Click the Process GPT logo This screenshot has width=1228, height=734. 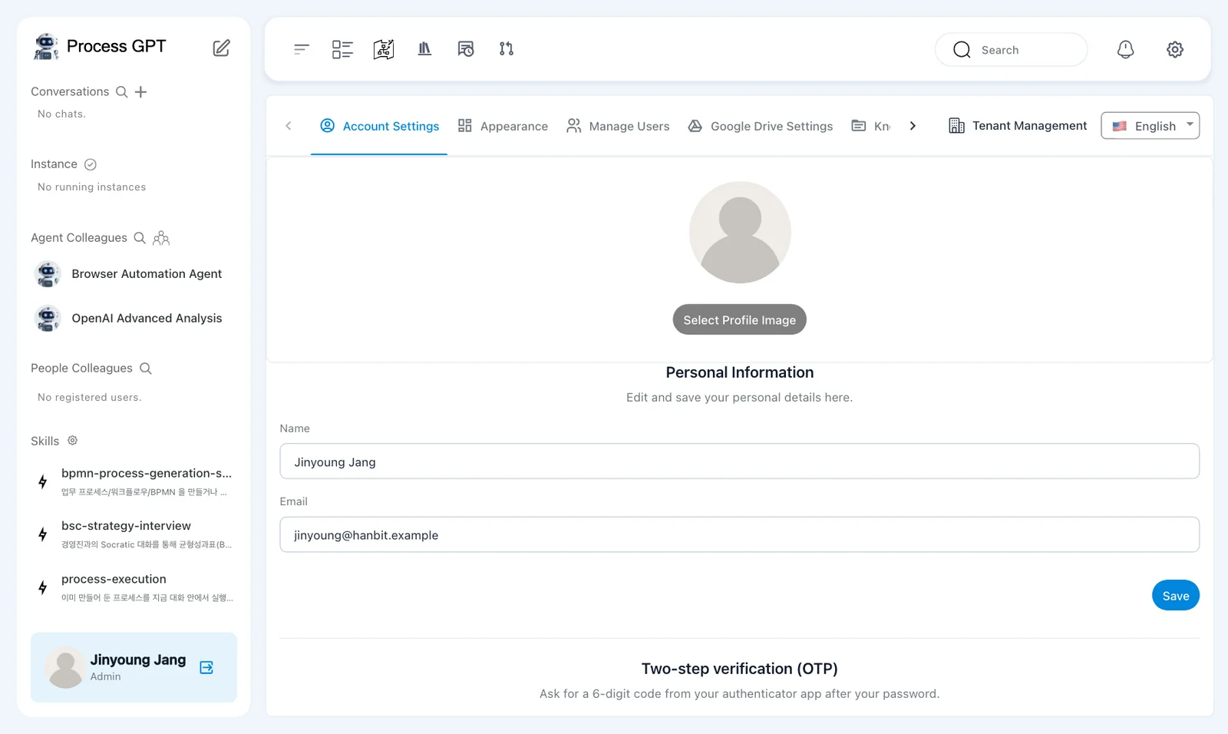pyautogui.click(x=100, y=47)
